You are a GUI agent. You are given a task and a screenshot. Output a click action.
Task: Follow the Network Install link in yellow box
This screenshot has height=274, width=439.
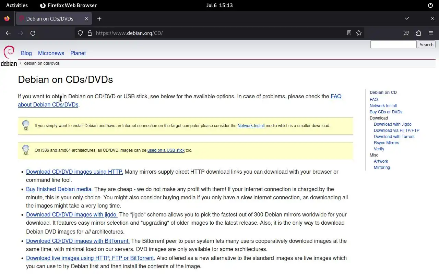(251, 126)
